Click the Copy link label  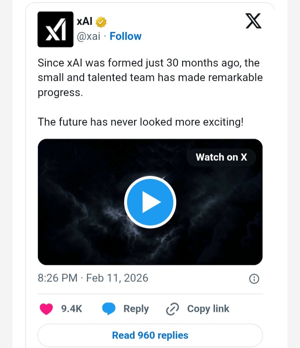click(x=208, y=309)
